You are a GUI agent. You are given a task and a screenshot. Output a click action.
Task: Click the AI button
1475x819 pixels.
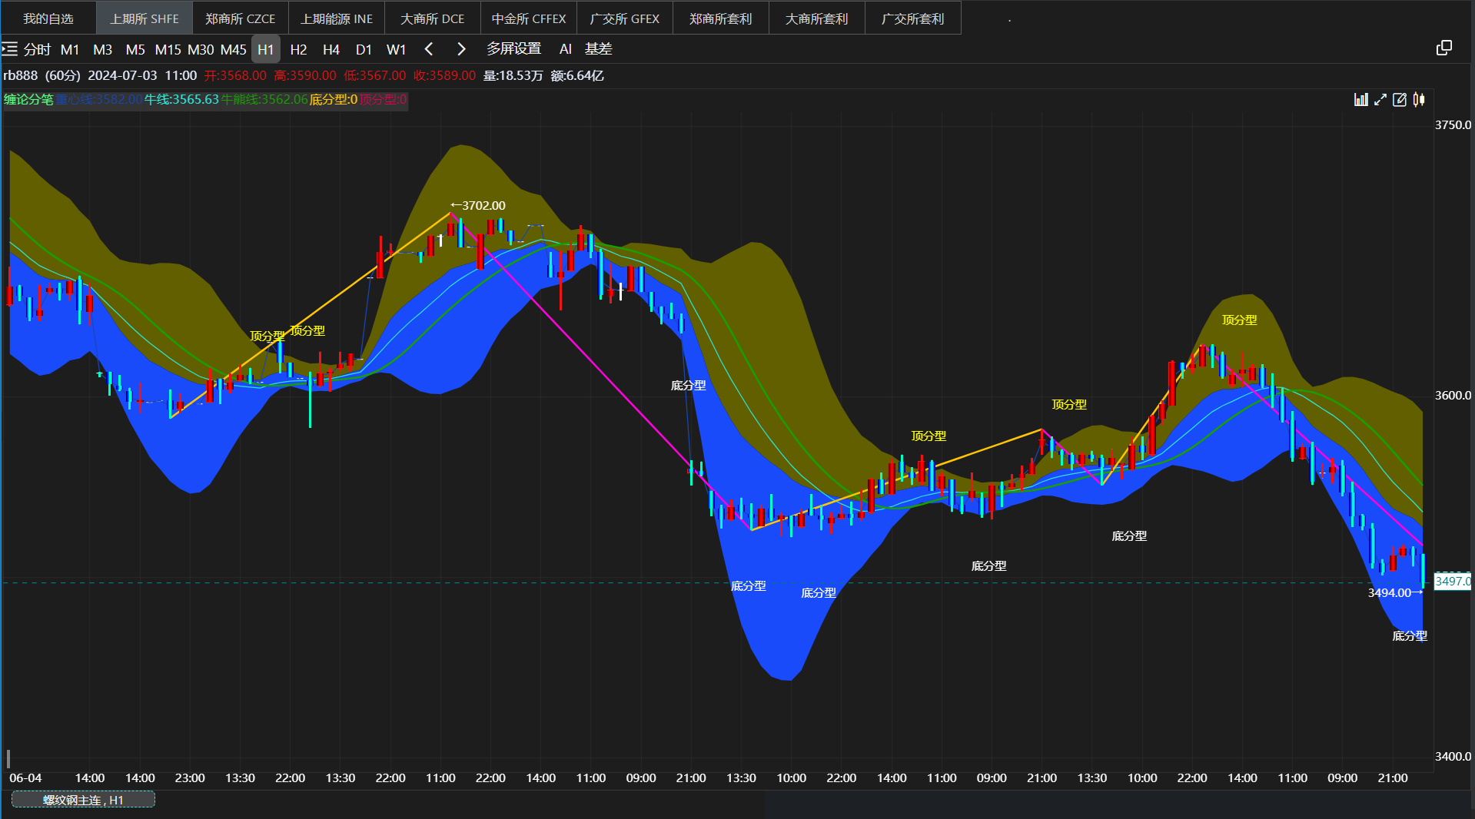pos(566,49)
